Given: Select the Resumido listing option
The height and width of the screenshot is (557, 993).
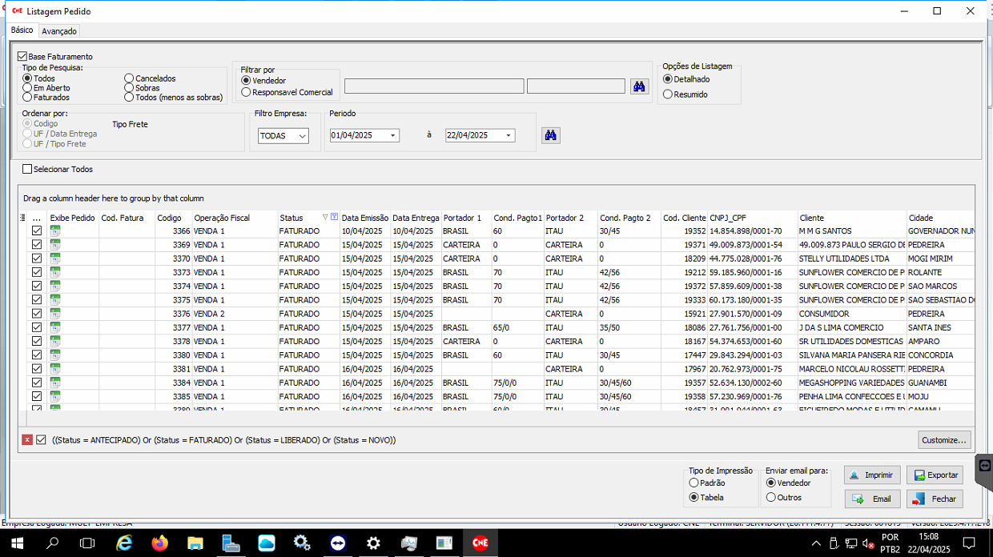Looking at the screenshot, I should [x=668, y=94].
